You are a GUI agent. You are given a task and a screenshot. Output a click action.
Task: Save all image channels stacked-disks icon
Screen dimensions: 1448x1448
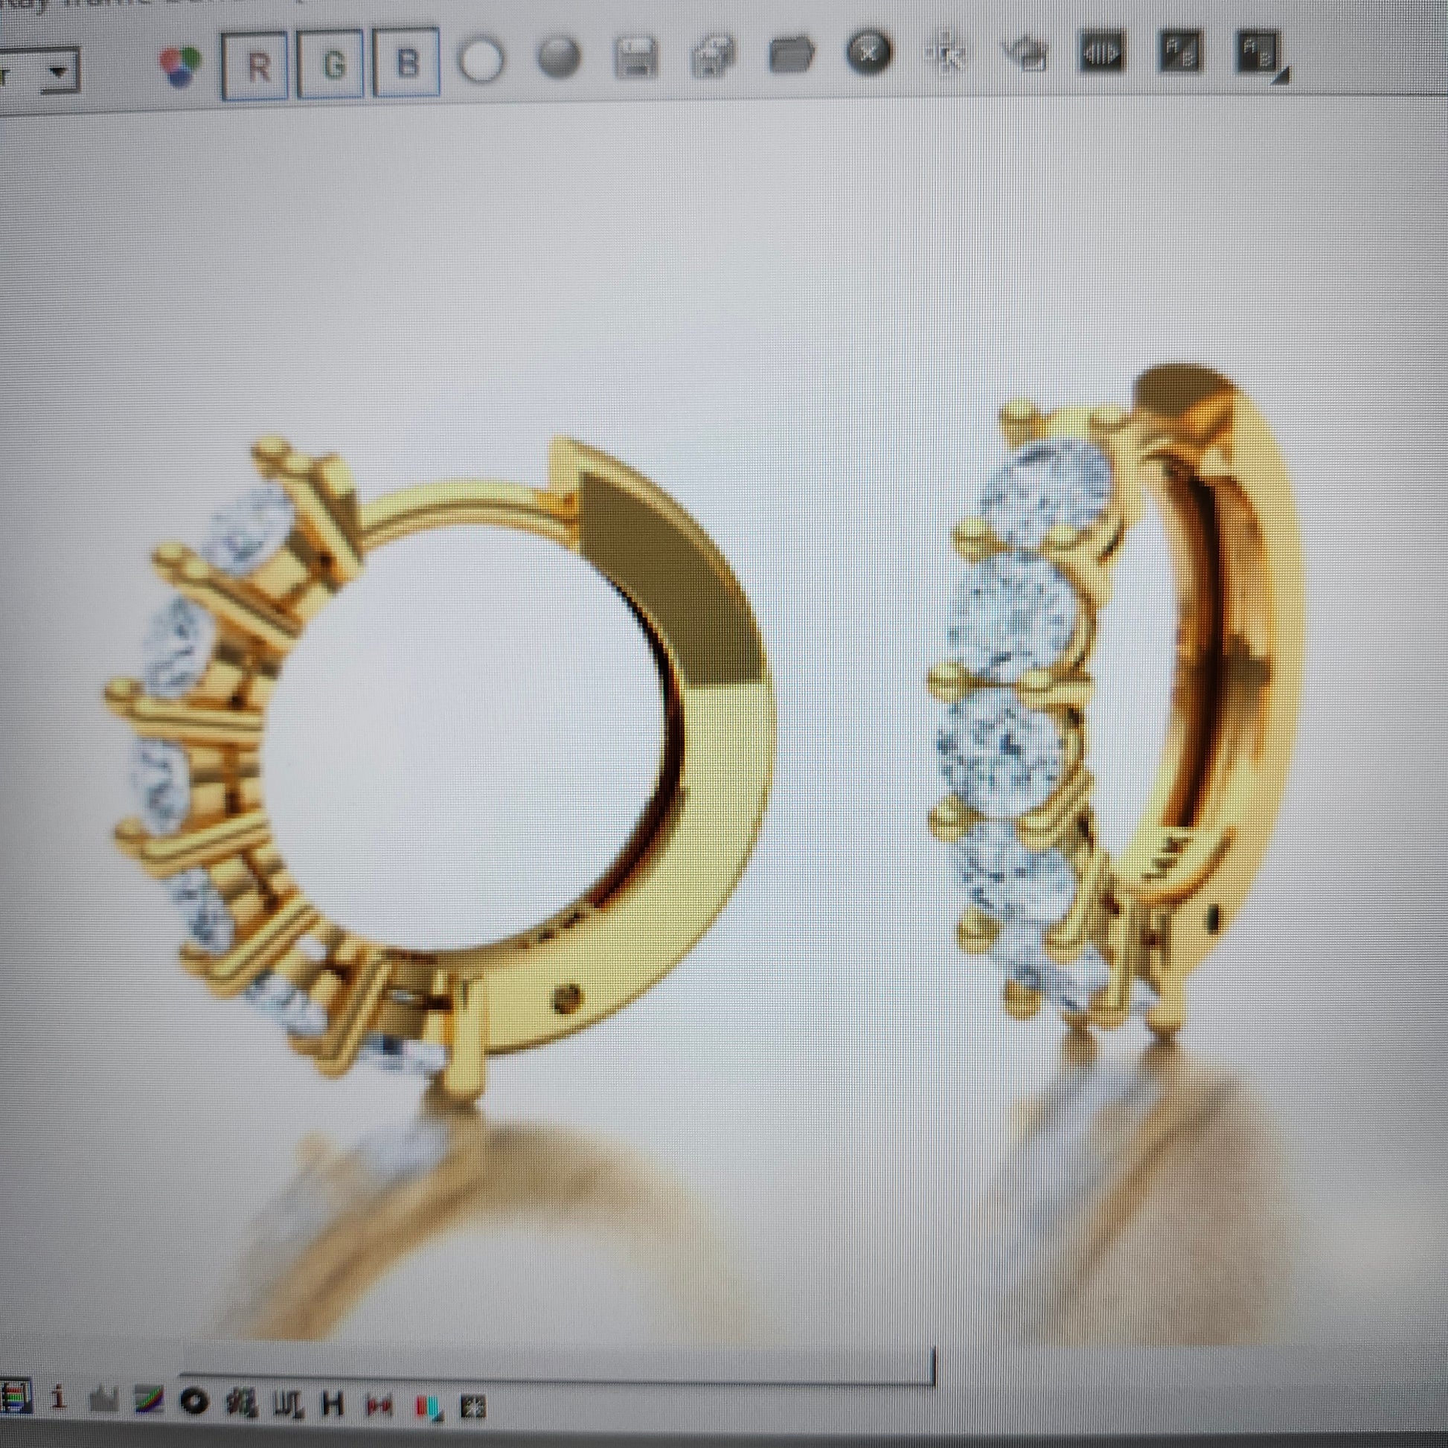click(713, 57)
